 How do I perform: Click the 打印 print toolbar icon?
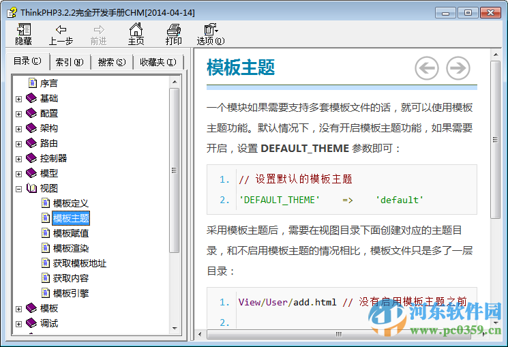[174, 34]
